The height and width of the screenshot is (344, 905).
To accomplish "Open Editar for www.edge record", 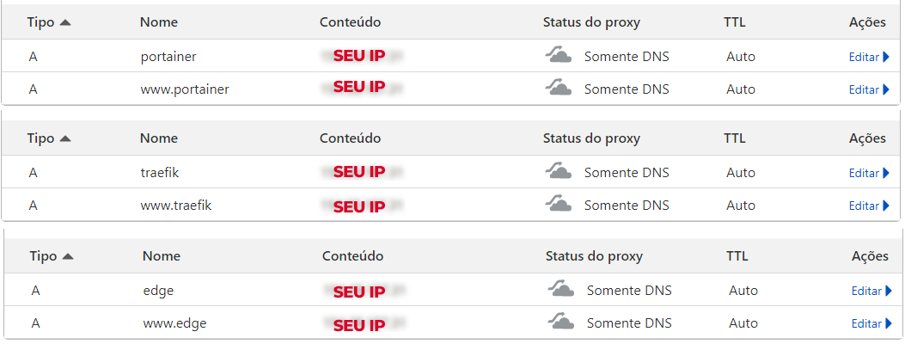I will [x=866, y=324].
